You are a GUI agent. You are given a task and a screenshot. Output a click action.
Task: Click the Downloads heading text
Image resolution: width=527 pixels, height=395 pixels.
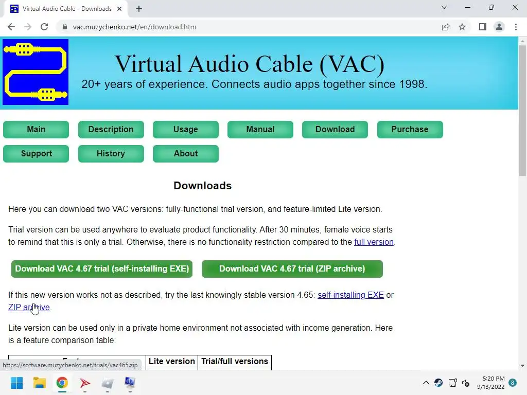tap(203, 186)
